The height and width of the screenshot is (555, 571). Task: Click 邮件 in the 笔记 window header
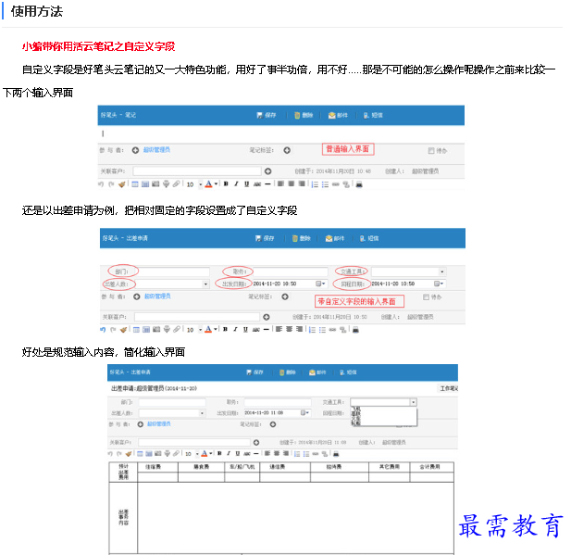tap(338, 115)
